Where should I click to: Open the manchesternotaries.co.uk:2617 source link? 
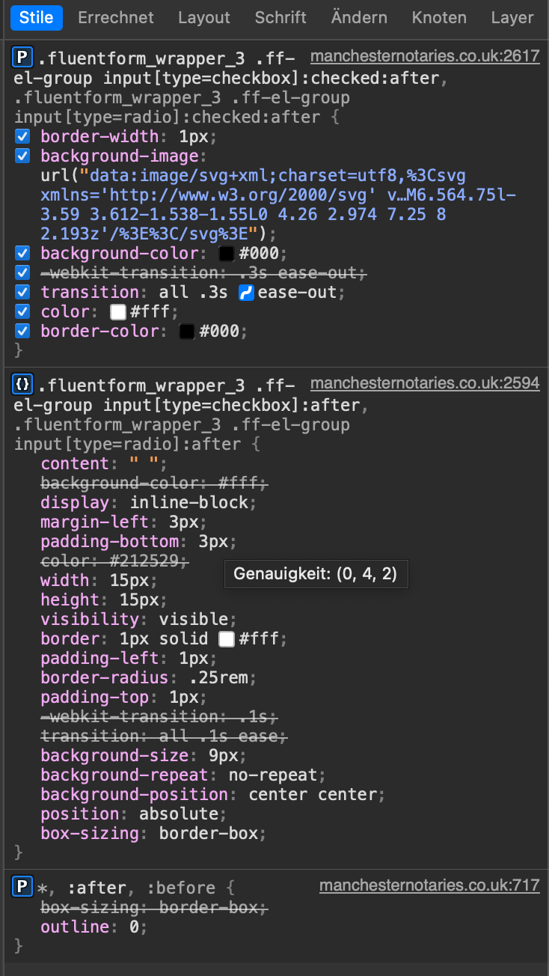(x=426, y=56)
